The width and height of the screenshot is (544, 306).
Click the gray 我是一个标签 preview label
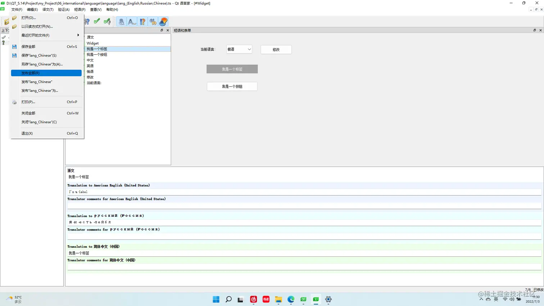coord(232,69)
